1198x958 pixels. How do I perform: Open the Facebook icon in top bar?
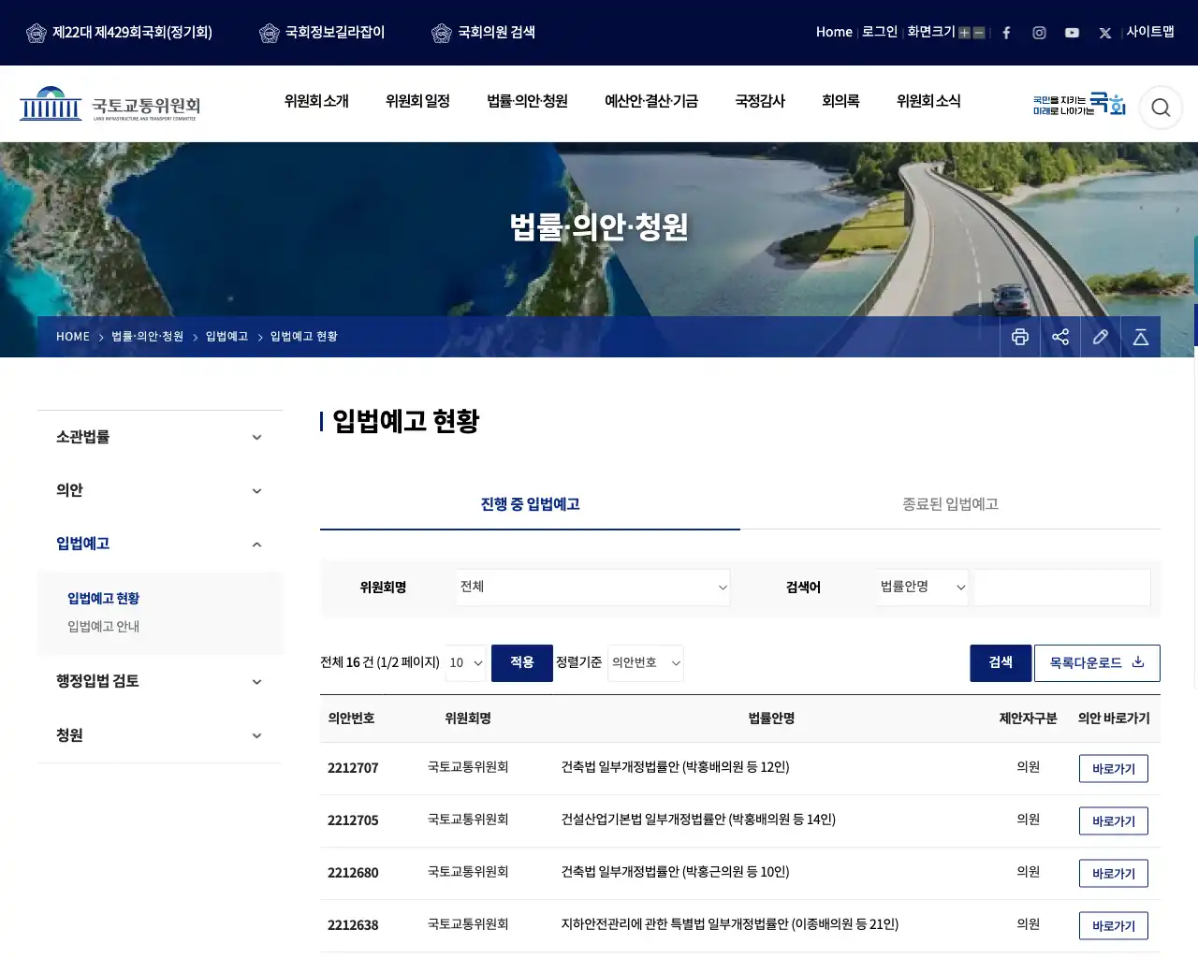[x=1006, y=33]
